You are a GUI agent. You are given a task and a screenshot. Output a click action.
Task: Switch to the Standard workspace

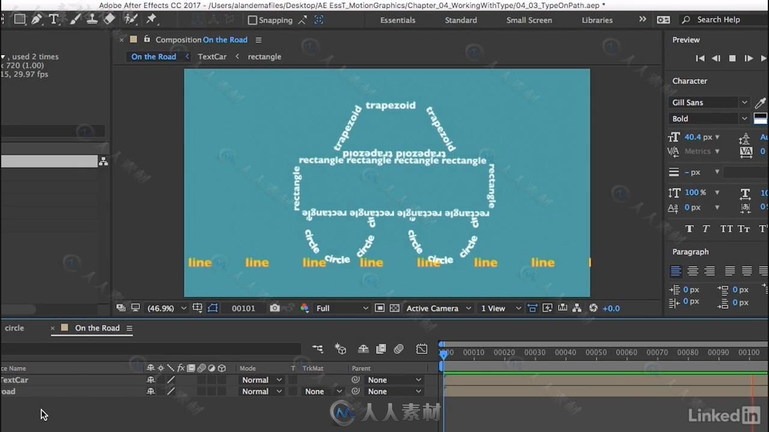tap(461, 20)
